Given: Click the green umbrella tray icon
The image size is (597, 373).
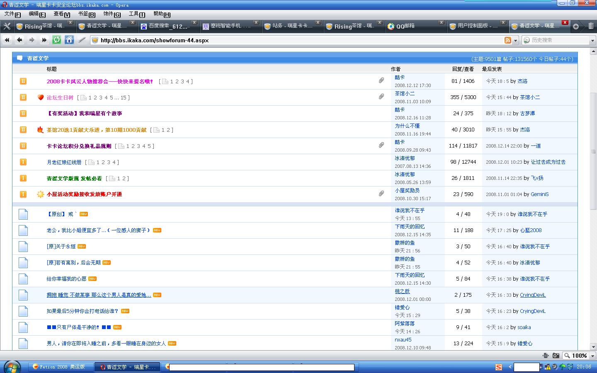Looking at the screenshot, I should click(563, 367).
